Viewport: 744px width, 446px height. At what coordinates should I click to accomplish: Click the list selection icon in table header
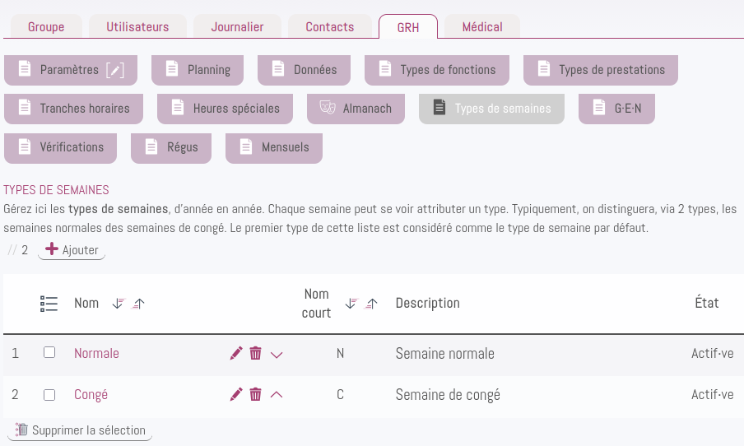(x=49, y=304)
